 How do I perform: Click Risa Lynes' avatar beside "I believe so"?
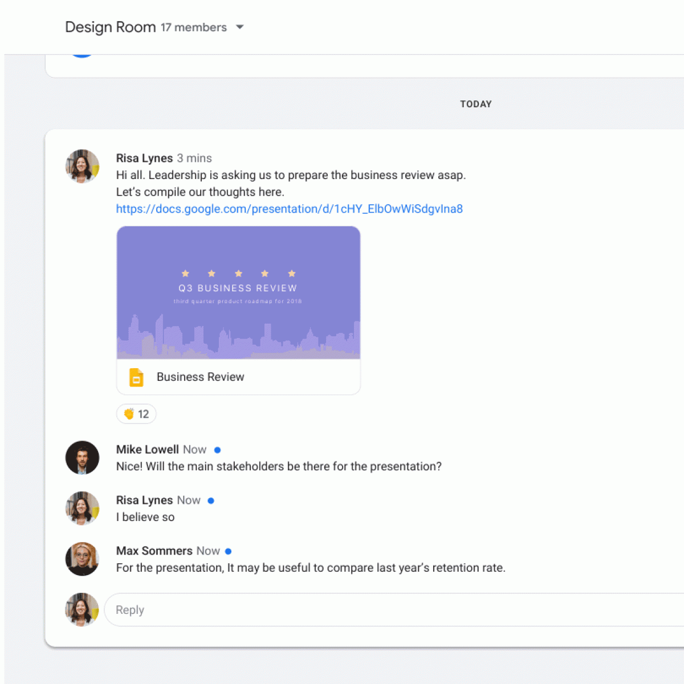pos(82,508)
